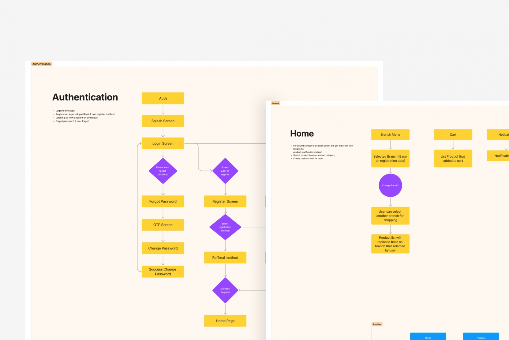Click the Change Password node
This screenshot has height=340, width=509.
(163, 248)
